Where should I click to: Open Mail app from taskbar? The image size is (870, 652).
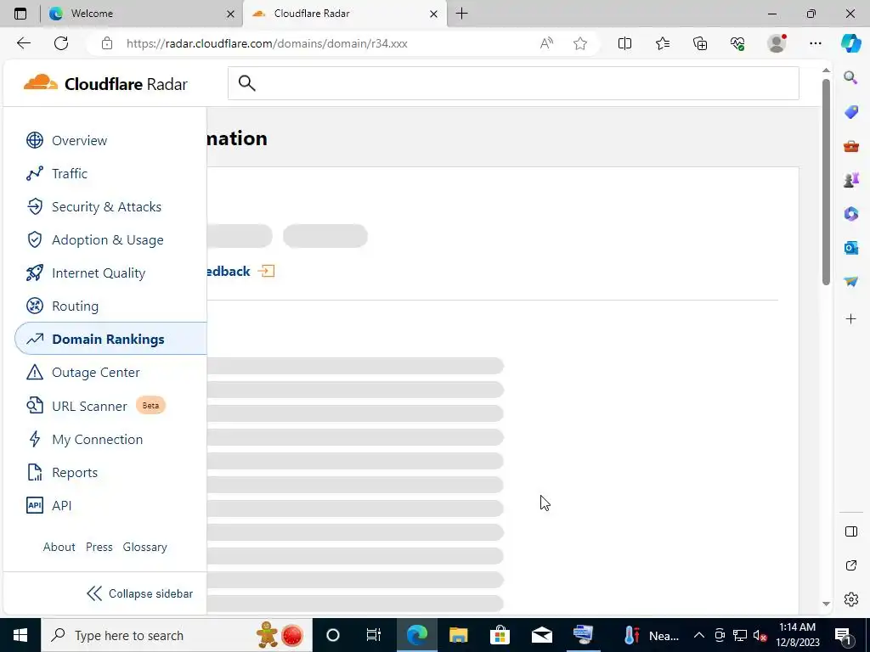(541, 635)
